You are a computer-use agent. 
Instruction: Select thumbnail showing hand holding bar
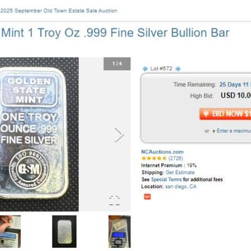click(10, 232)
